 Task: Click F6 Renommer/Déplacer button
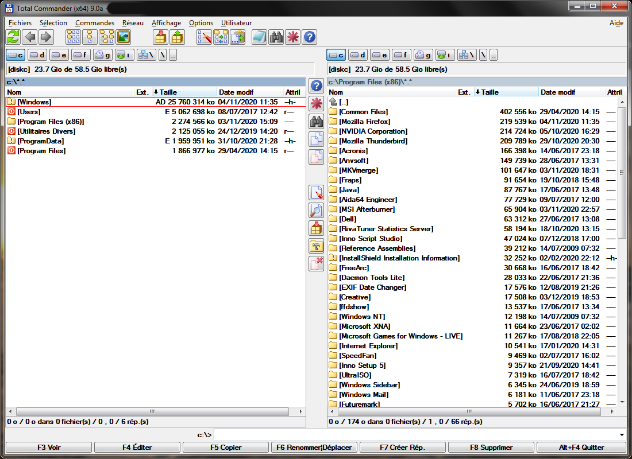(x=314, y=448)
